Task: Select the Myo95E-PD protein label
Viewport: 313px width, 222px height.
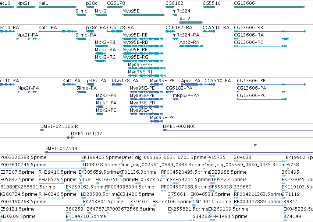Action: pos(143,103)
